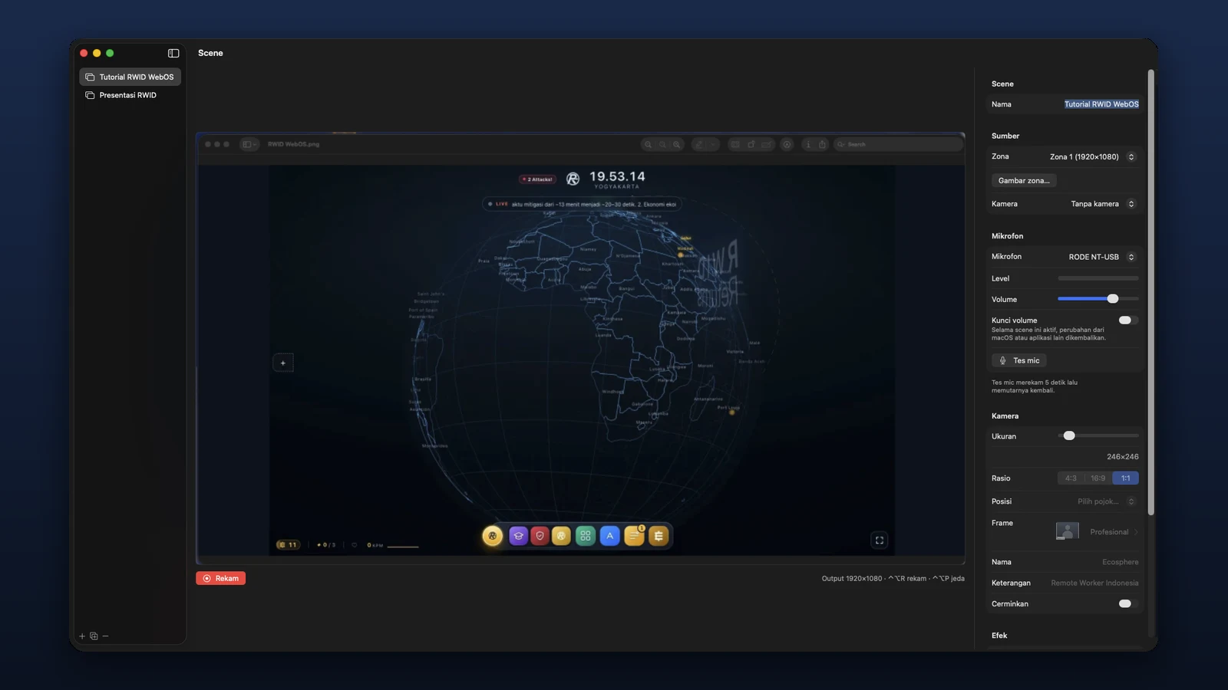Click the yellow notes dock icon with badge
The image size is (1228, 690).
[x=634, y=536]
